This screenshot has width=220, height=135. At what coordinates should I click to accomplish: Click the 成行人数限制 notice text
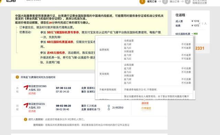tap(57, 119)
